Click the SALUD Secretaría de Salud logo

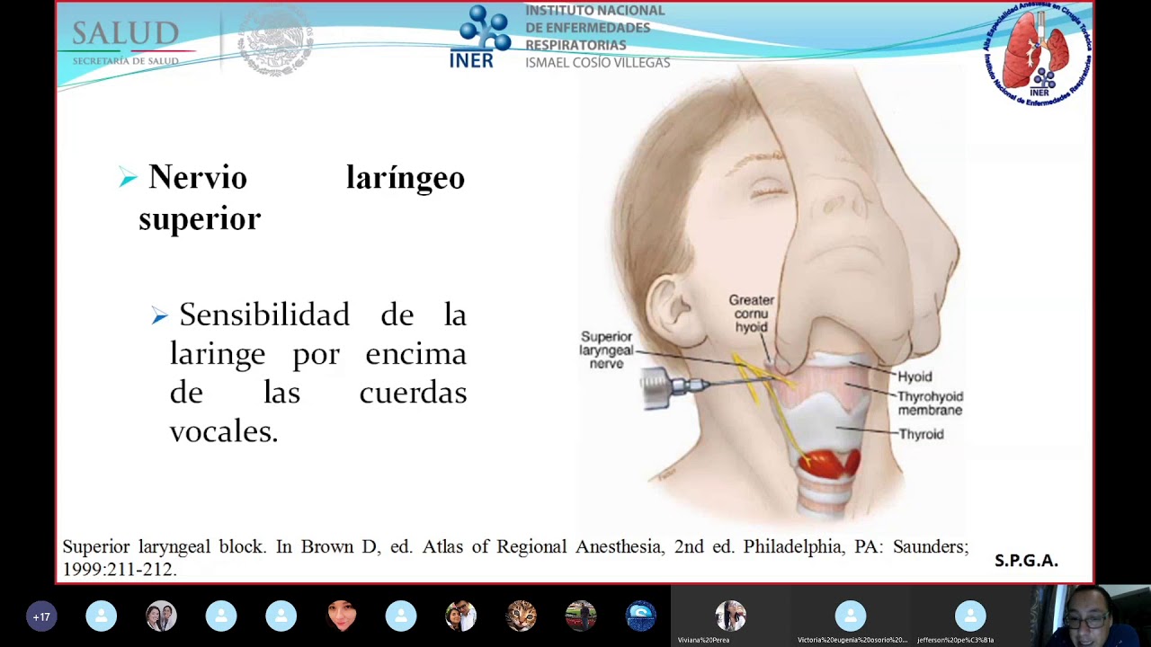point(126,43)
